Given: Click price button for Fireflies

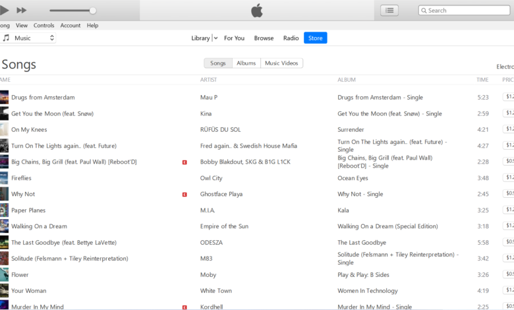Looking at the screenshot, I should pyautogui.click(x=509, y=177).
